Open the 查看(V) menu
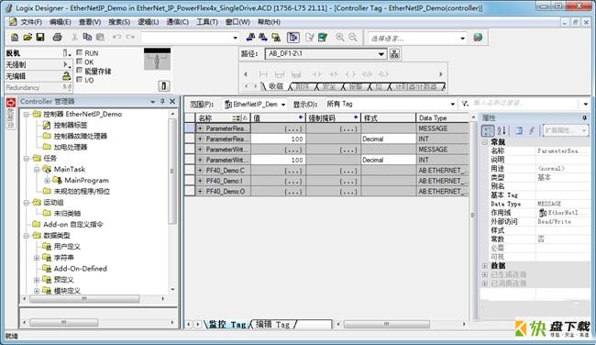The width and height of the screenshot is (596, 345). [x=90, y=22]
